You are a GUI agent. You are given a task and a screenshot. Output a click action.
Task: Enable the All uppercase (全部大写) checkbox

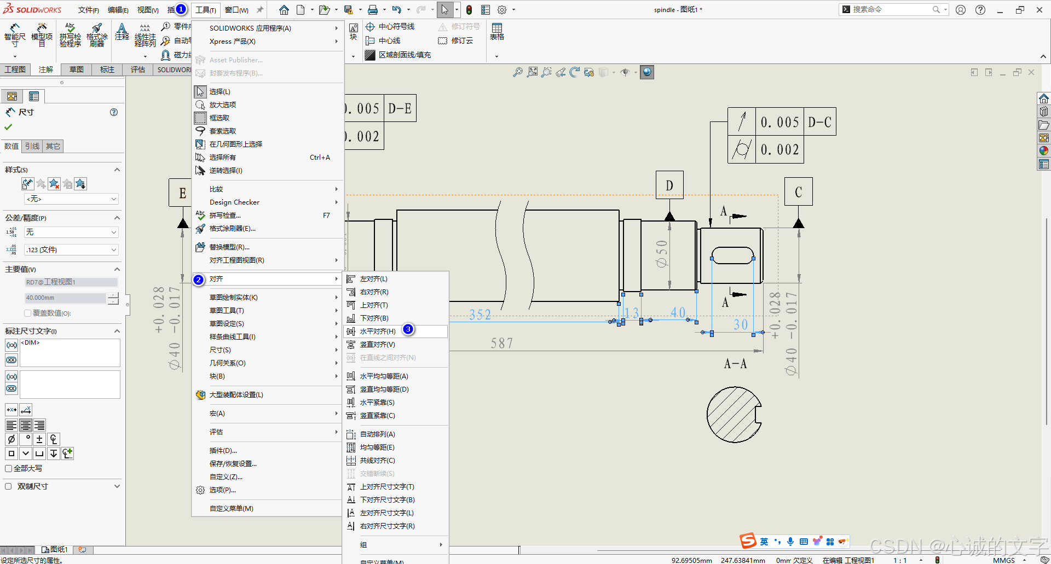[x=8, y=468]
